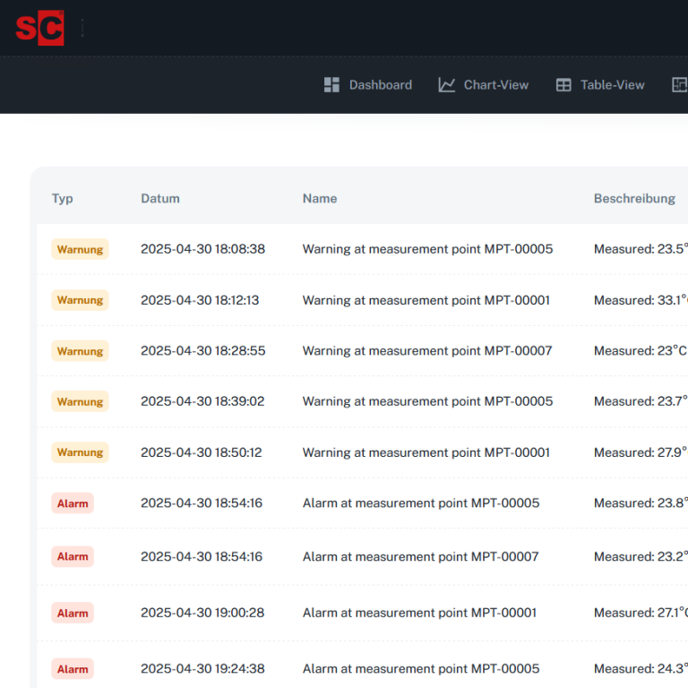Click the red SC logo
688x688 pixels.
coord(39,28)
